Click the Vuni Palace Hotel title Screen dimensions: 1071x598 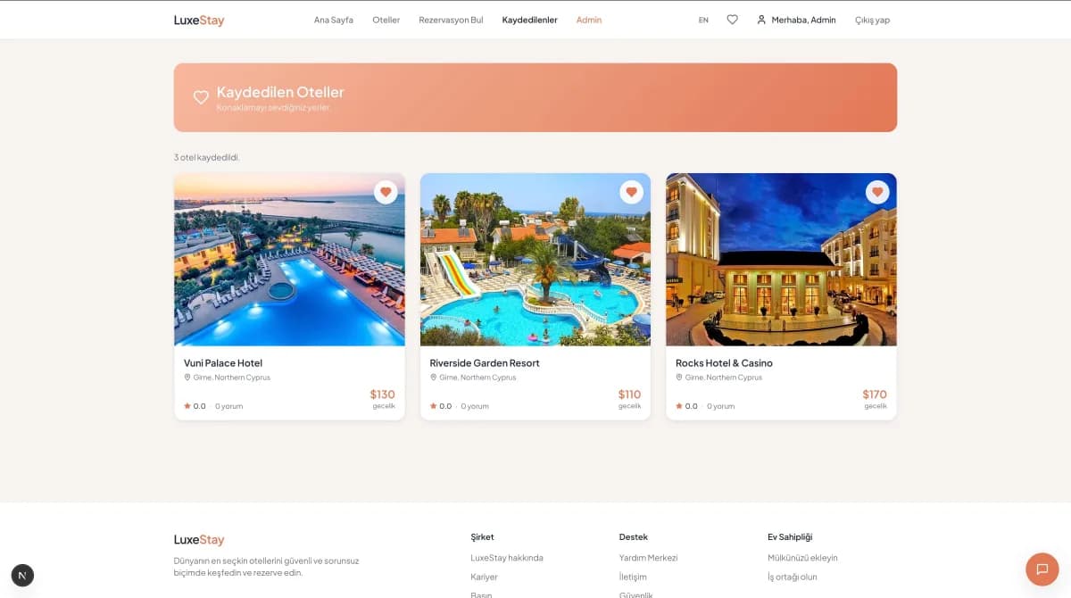point(223,363)
